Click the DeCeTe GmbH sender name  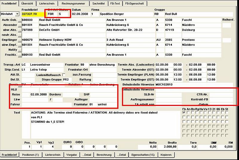pyautogui.click(x=49, y=30)
